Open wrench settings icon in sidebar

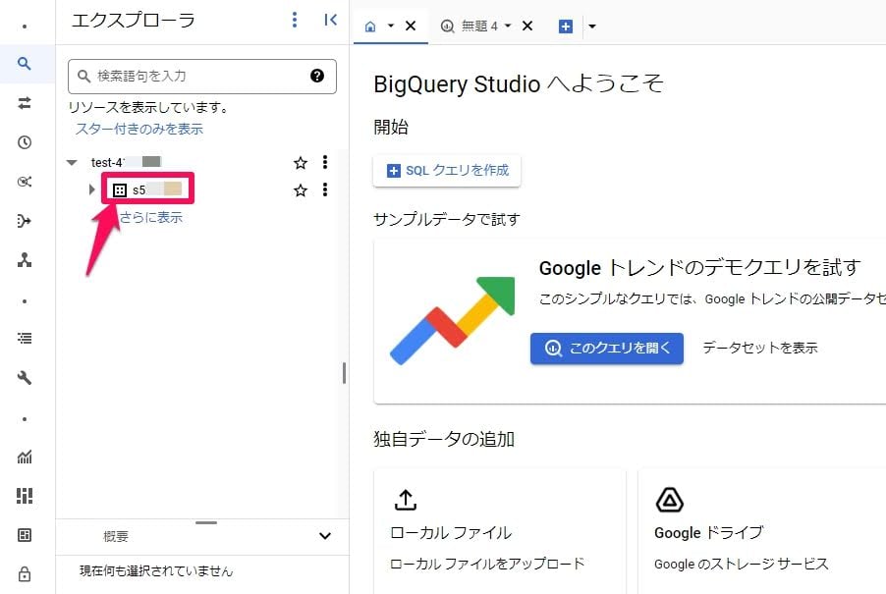coord(25,378)
